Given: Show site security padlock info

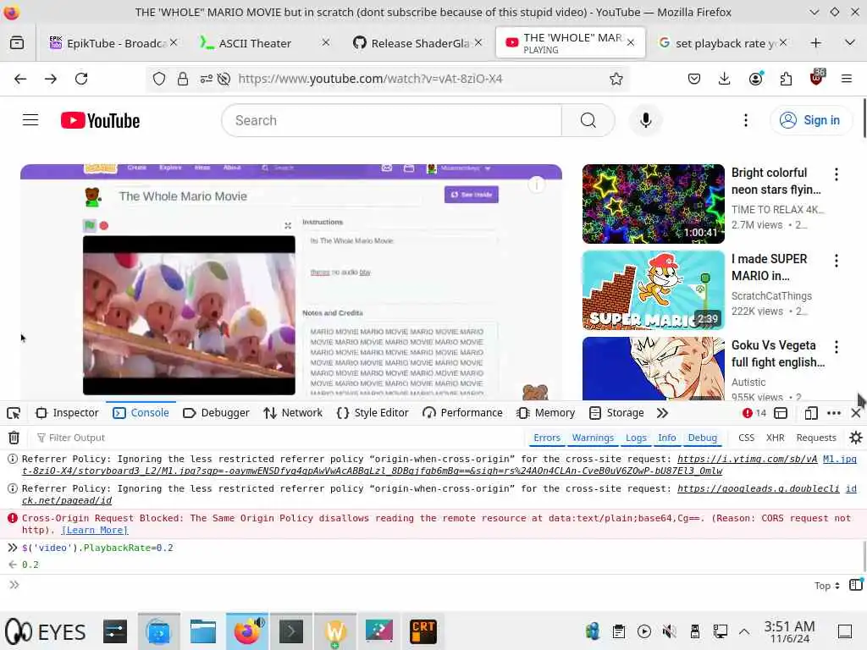Looking at the screenshot, I should 183,79.
